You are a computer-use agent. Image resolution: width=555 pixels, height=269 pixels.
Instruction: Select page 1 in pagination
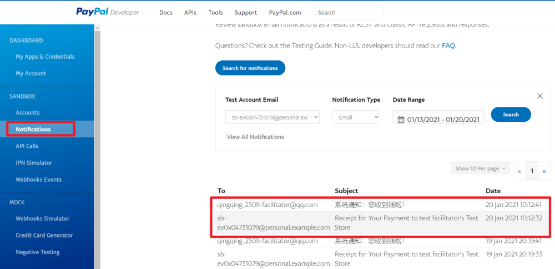point(532,171)
